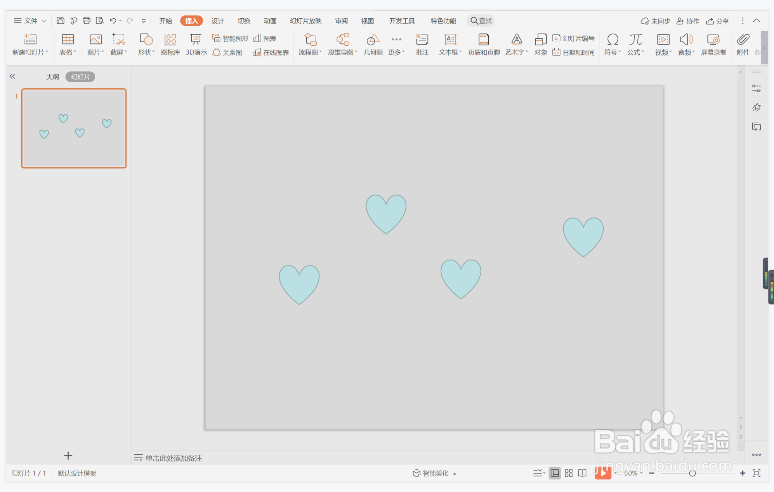Add a new slide with plus button
The width and height of the screenshot is (774, 492).
pos(68,456)
